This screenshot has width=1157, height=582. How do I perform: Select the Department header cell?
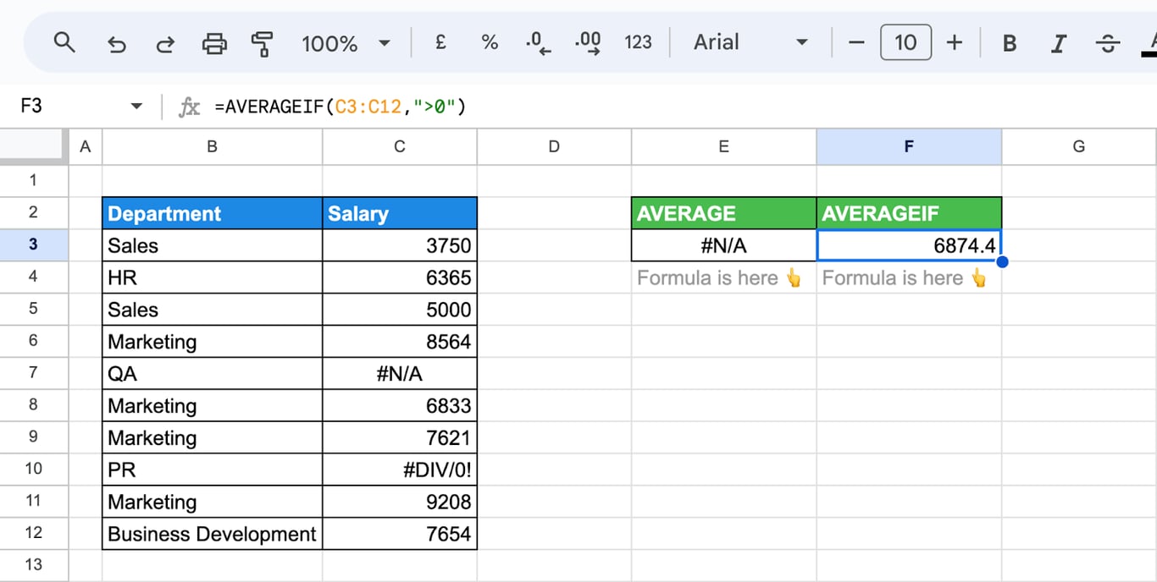212,213
